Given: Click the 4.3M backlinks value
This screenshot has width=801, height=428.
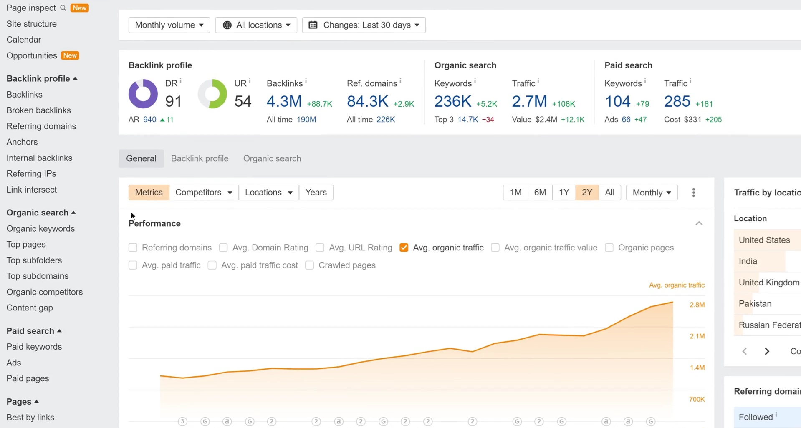Looking at the screenshot, I should coord(284,101).
